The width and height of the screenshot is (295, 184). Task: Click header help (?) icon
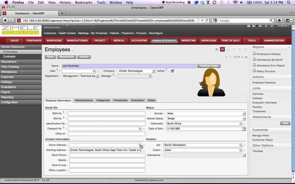[x=272, y=26]
